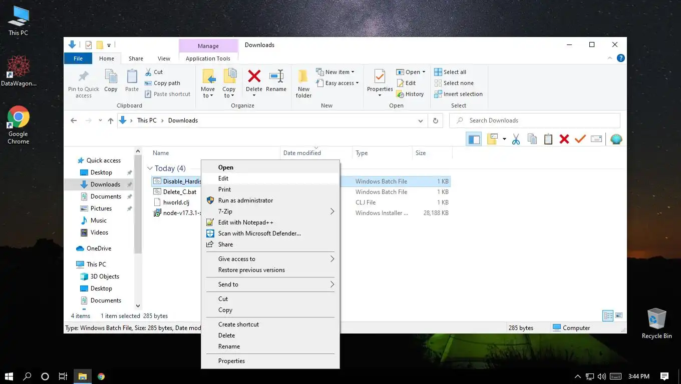The height and width of the screenshot is (384, 681).
Task: Click Copy path in Clipboard group
Action: click(x=162, y=83)
